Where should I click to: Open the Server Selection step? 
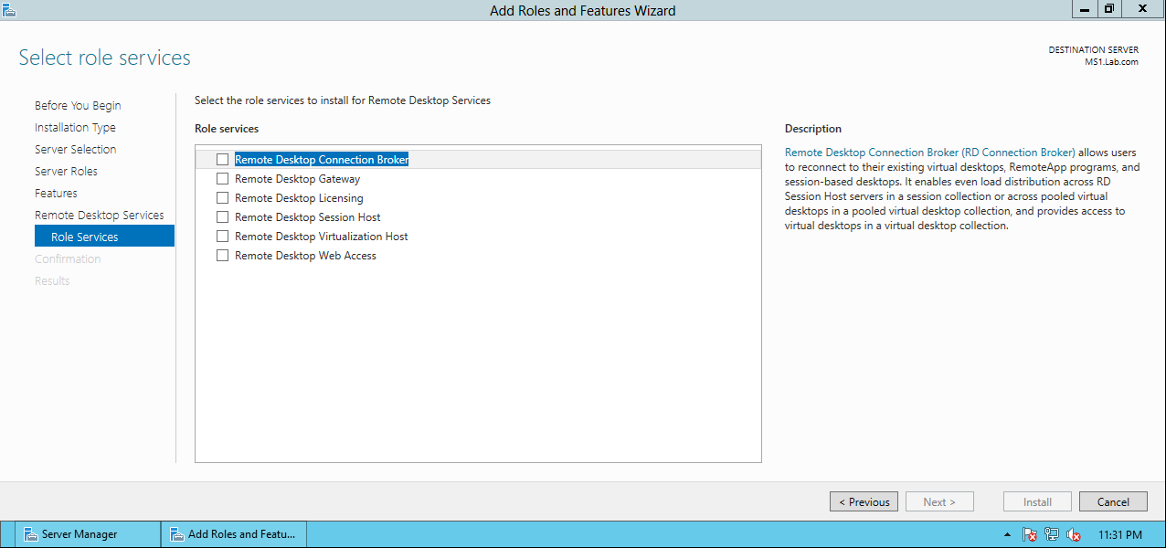click(76, 149)
